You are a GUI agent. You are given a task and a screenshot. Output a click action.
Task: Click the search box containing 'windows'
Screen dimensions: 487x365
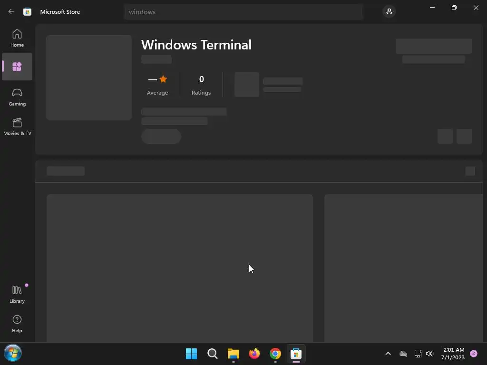(x=243, y=12)
